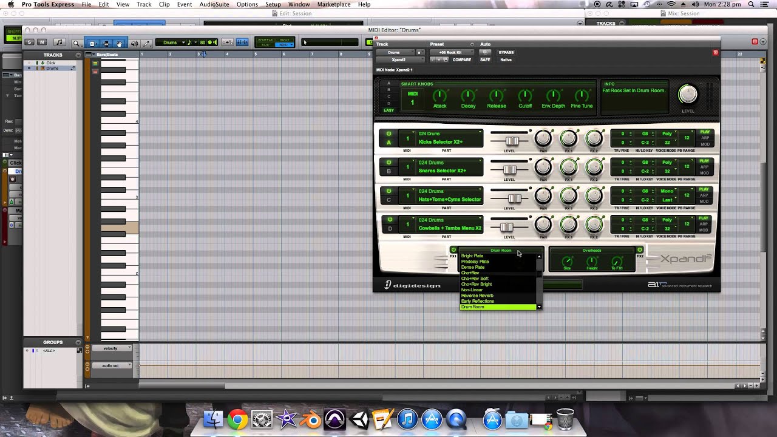Click the previous preset minus button
This screenshot has height=437, width=777.
coord(433,60)
